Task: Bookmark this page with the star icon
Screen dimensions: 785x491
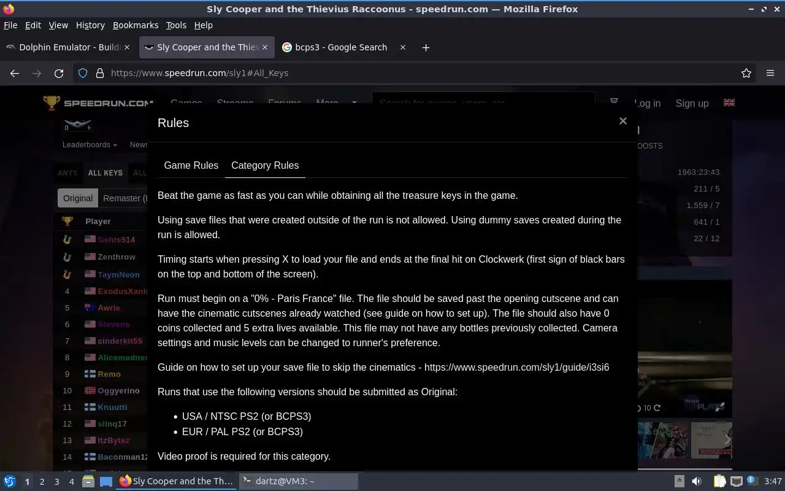Action: point(746,73)
